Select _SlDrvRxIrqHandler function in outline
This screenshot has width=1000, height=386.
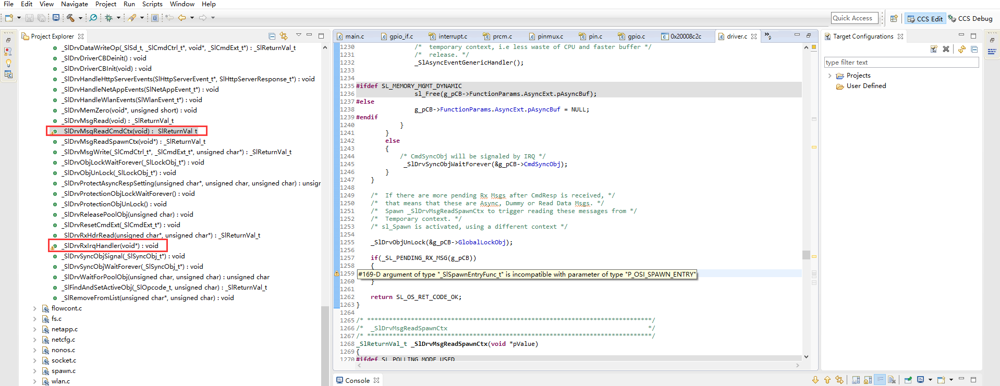(111, 246)
